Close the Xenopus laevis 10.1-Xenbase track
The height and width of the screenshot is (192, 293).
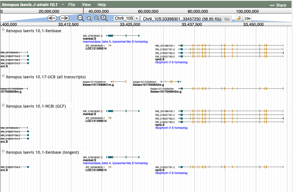(x=3, y=30)
